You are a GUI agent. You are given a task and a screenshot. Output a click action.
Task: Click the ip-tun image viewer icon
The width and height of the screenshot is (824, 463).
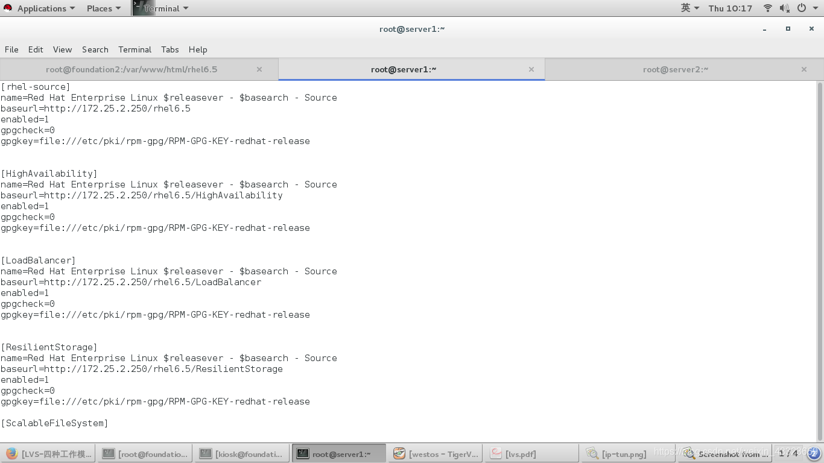pos(592,454)
